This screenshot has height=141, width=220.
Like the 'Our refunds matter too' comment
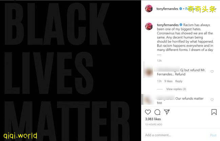coord(212,100)
